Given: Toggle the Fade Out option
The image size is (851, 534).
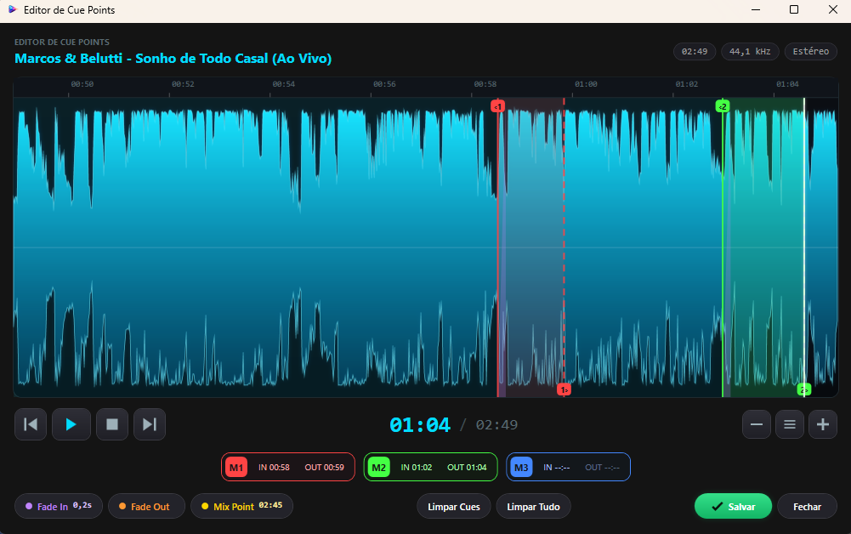Looking at the screenshot, I should 146,506.
